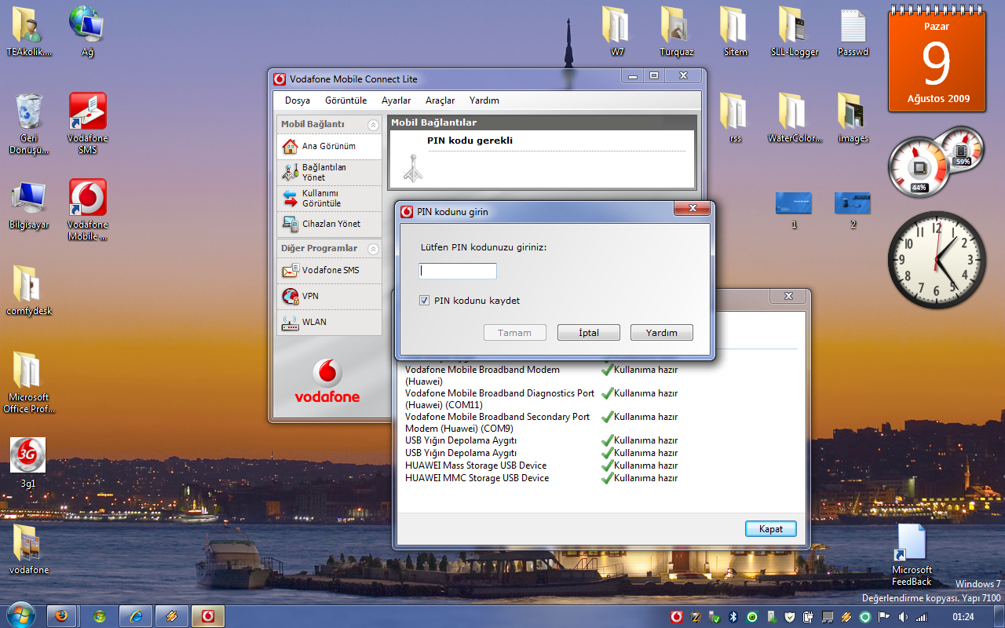Open the desktop thumbnail labeled 1
The width and height of the screenshot is (1005, 628).
click(x=794, y=209)
